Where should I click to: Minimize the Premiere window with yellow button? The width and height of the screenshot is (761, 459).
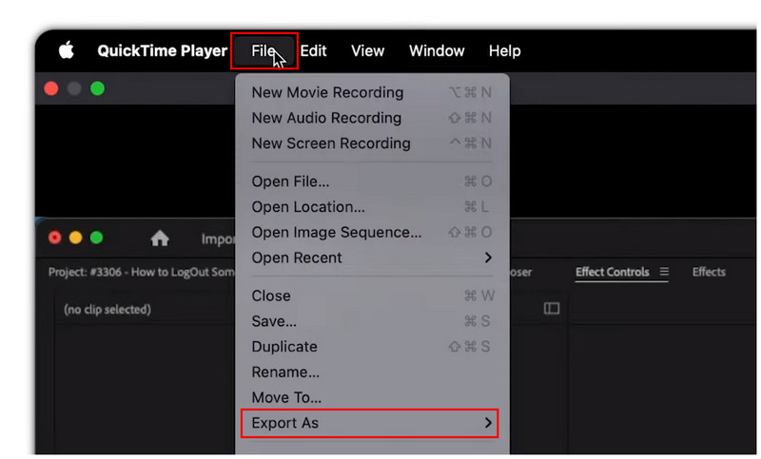tap(76, 238)
